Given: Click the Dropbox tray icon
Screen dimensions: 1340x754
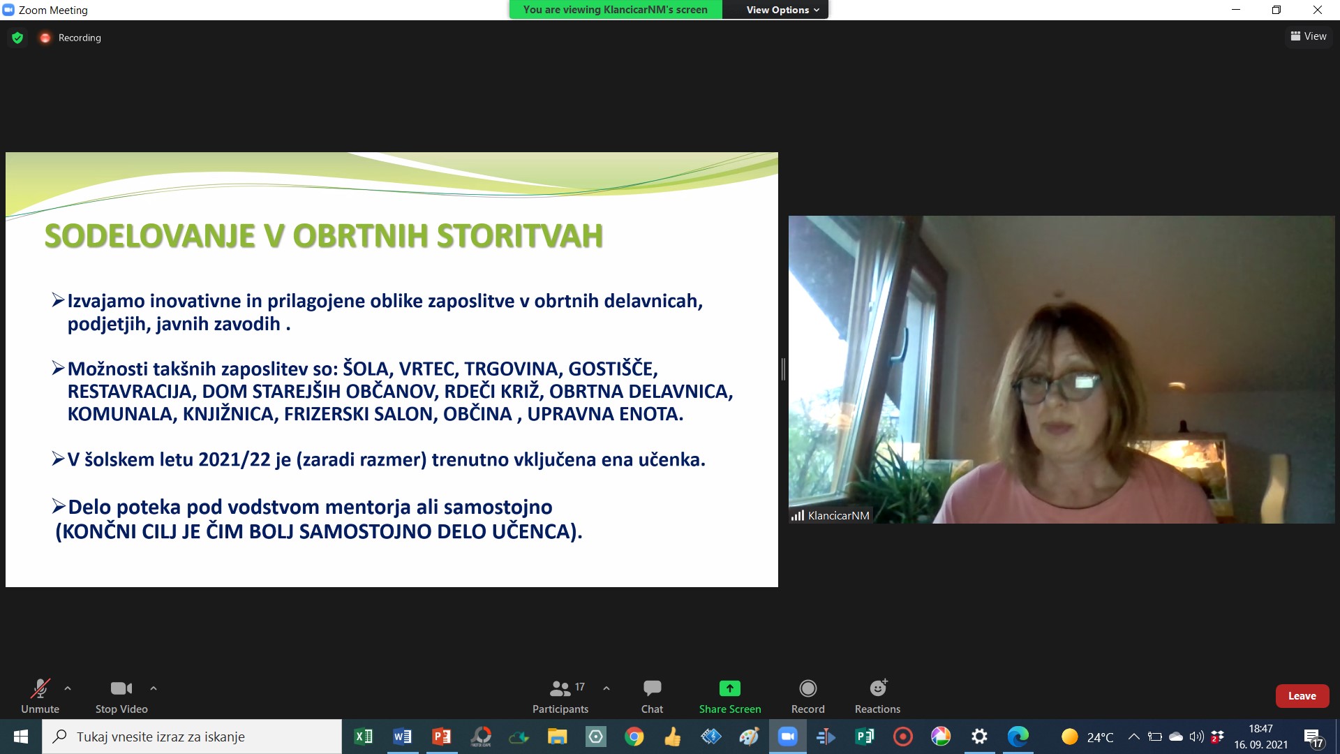Looking at the screenshot, I should pos(1218,737).
